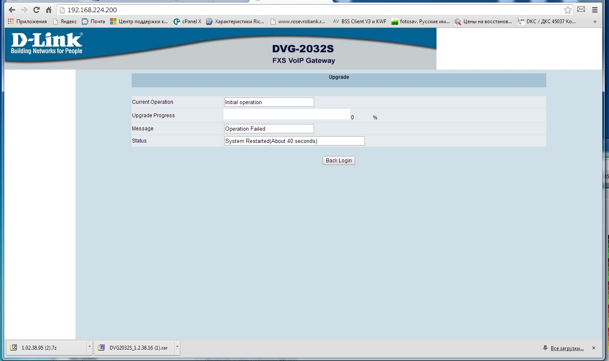Image resolution: width=609 pixels, height=361 pixels.
Task: Click the "Current Operation" label
Action: tap(153, 102)
